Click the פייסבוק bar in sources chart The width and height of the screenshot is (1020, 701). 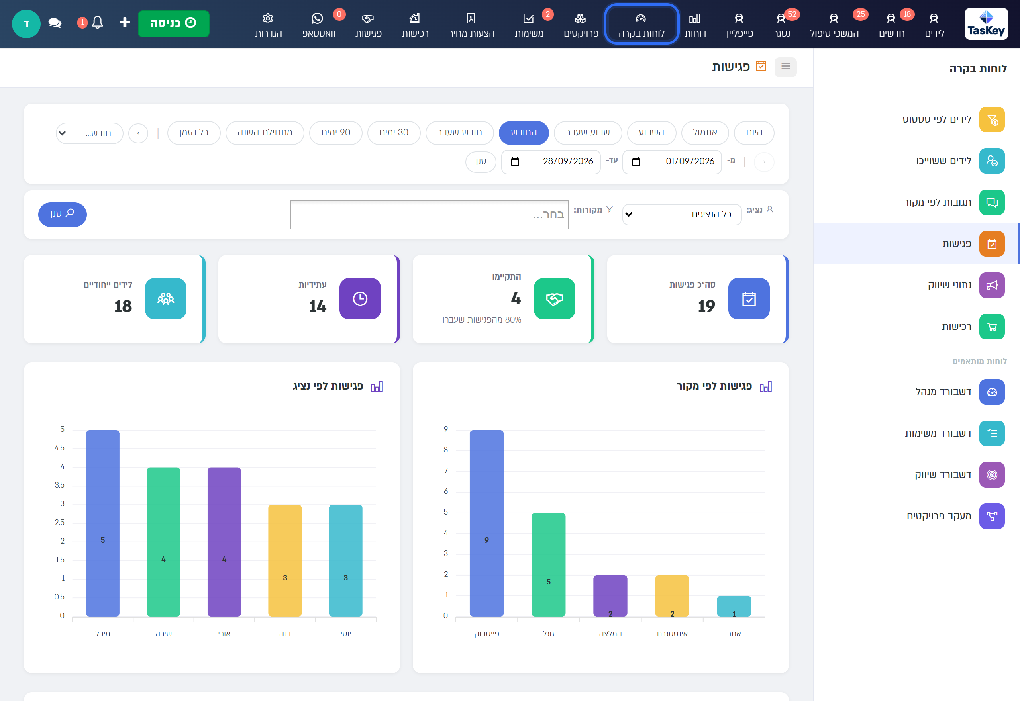486,523
